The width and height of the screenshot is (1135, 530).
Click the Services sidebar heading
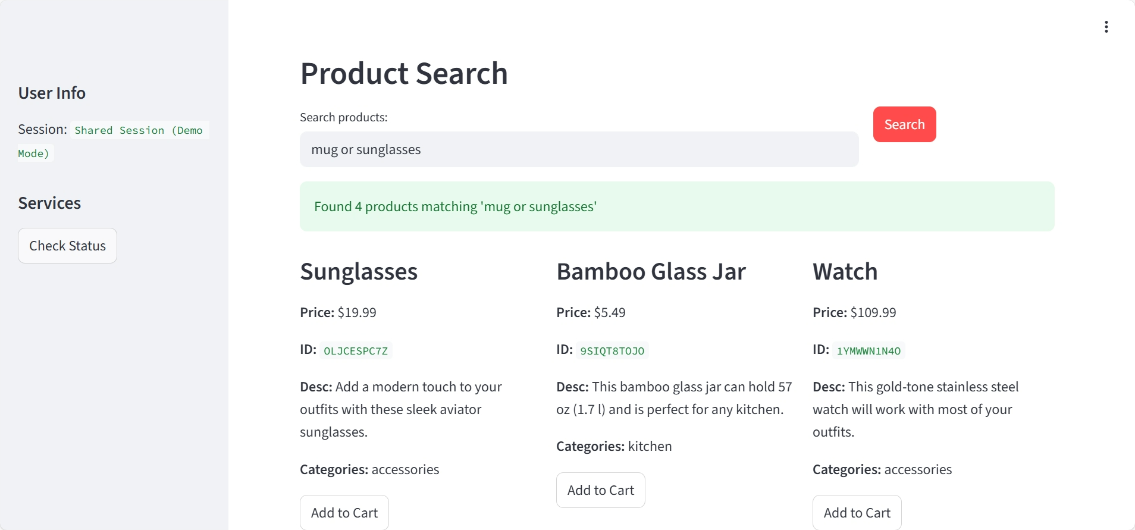[x=49, y=203]
